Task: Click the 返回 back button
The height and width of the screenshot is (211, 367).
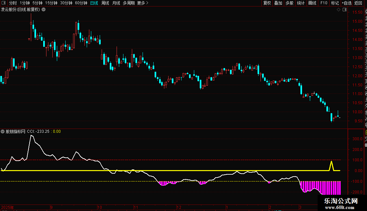Action: [x=358, y=3]
